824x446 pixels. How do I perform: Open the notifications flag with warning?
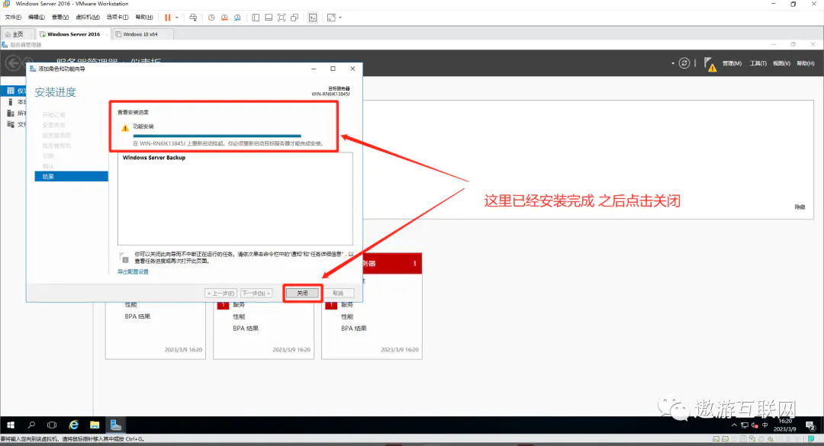click(710, 64)
